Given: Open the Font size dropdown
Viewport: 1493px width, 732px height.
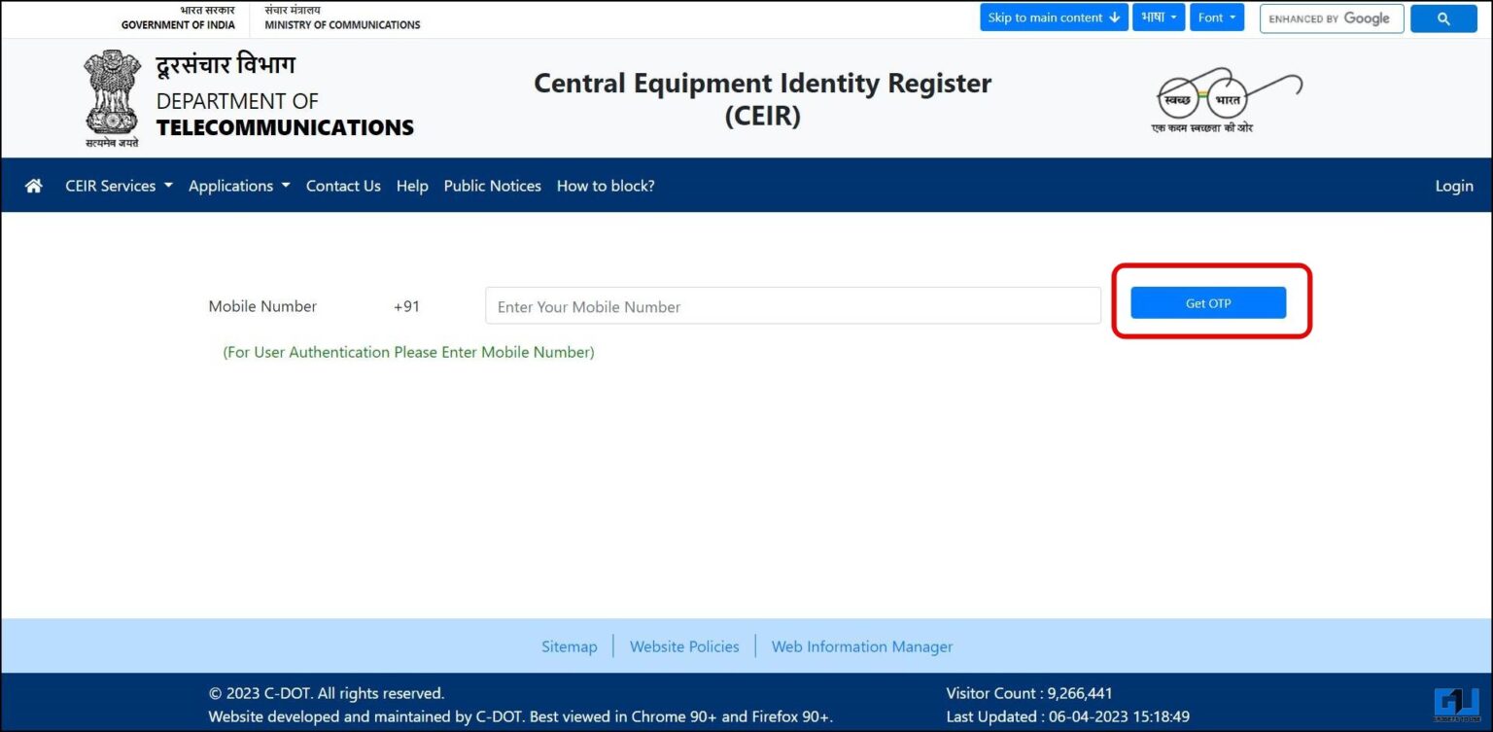Looking at the screenshot, I should click(1217, 17).
